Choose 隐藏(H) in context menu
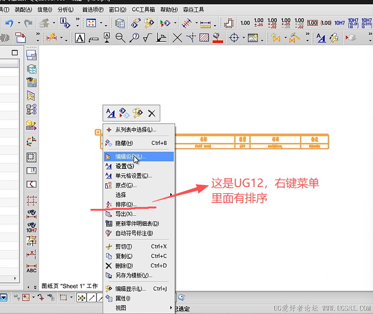Viewport: 373px width, 314px height. point(139,143)
